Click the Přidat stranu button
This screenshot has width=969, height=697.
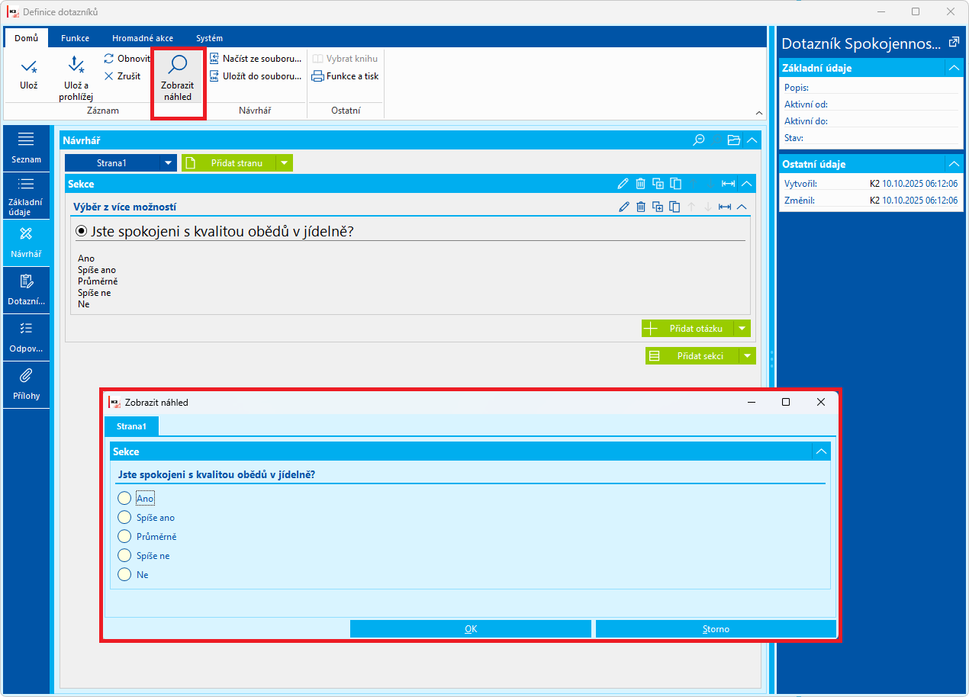229,163
